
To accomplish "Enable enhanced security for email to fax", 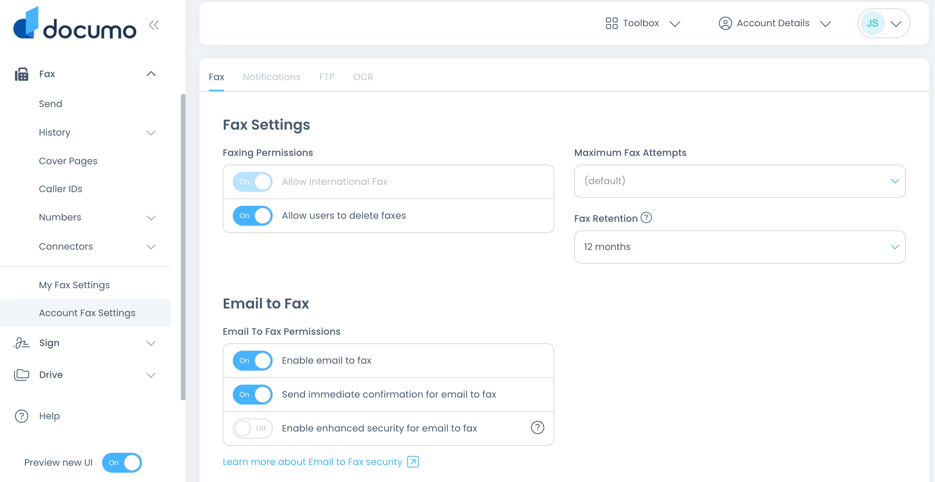I will pyautogui.click(x=252, y=428).
